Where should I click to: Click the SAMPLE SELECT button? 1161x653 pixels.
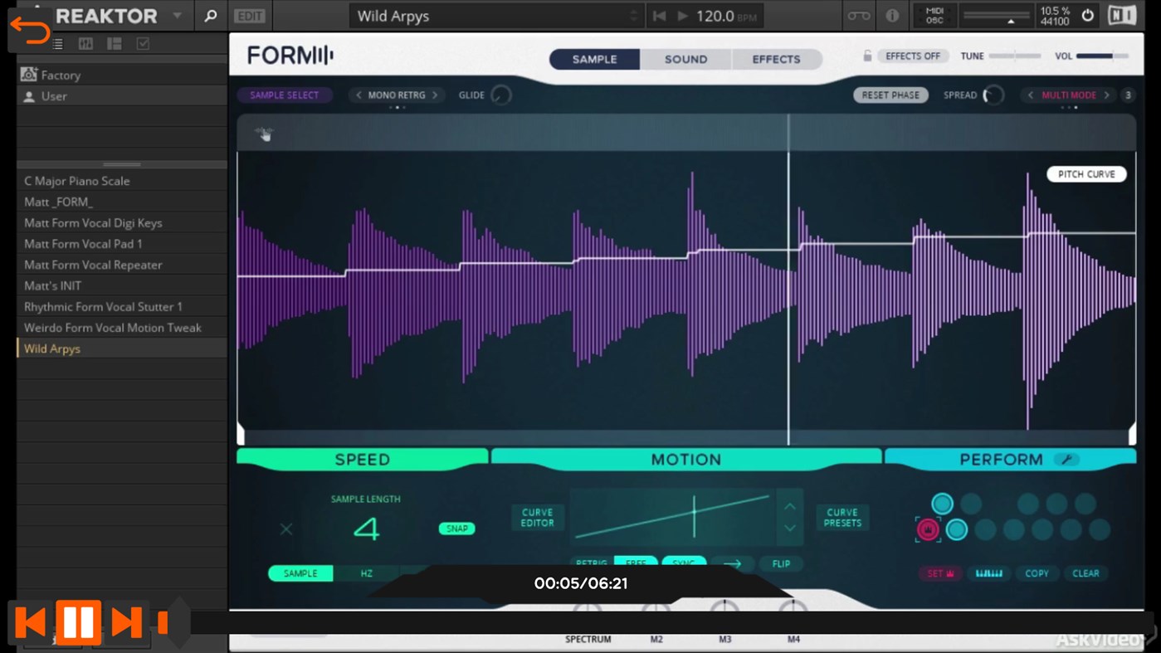pos(285,95)
